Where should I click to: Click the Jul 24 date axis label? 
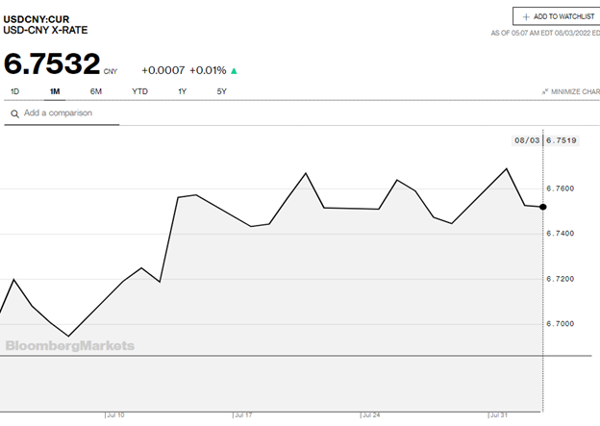pos(370,415)
